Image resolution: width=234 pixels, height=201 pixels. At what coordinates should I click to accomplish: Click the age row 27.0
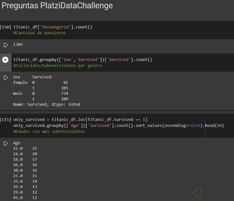(x=18, y=176)
